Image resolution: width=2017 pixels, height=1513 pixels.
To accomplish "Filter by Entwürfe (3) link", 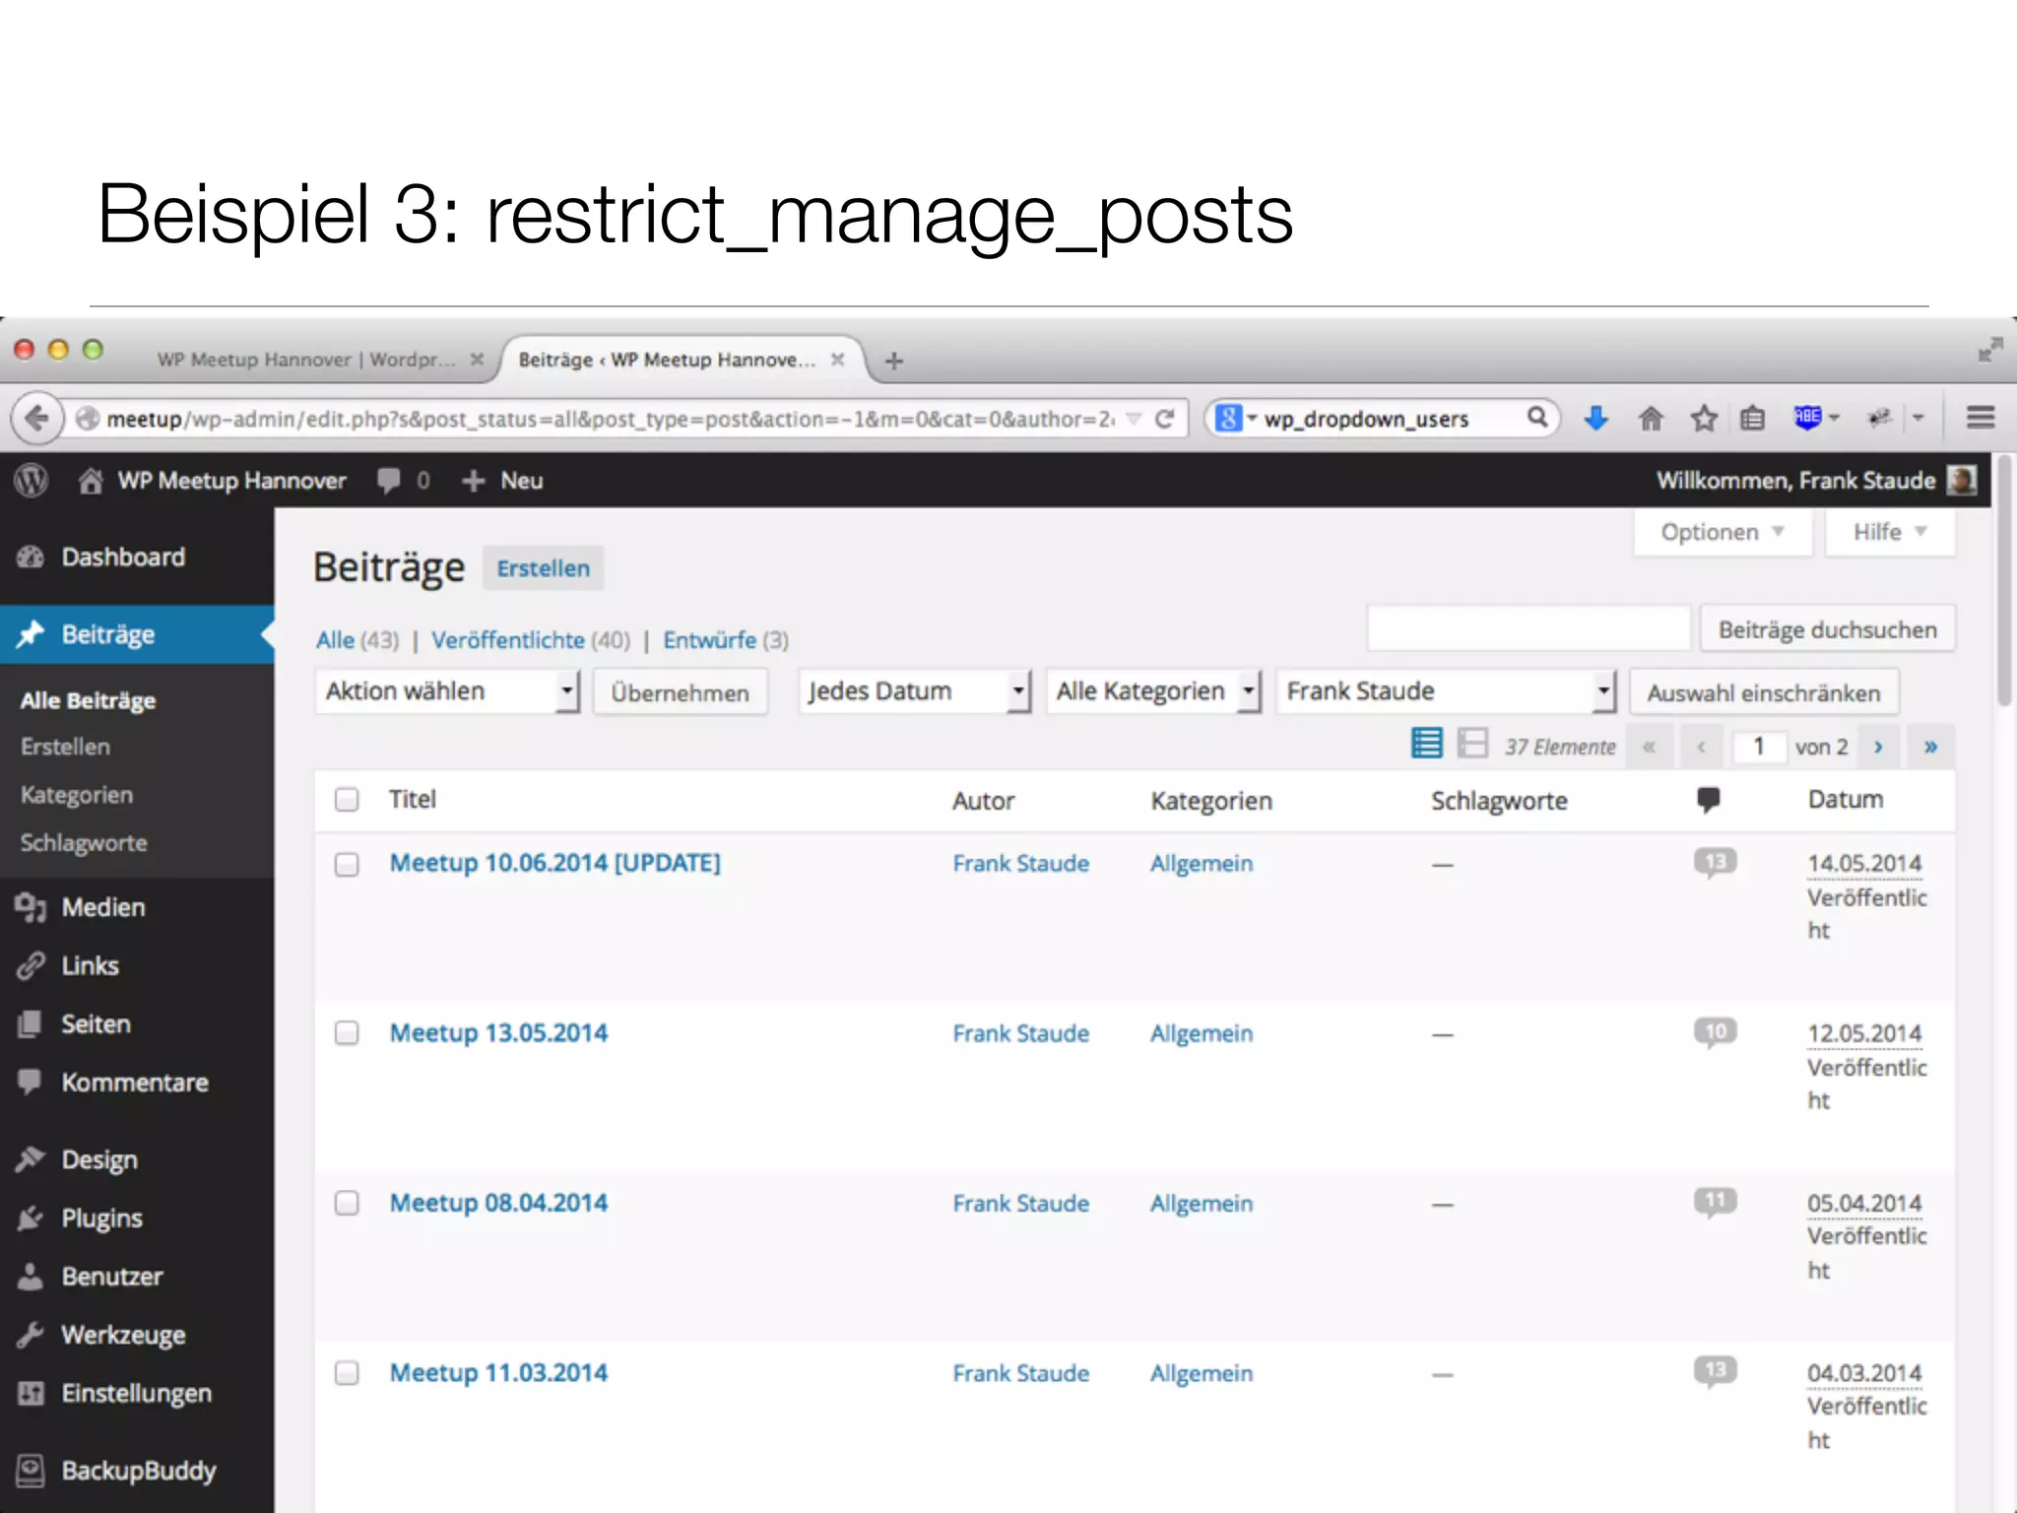I will click(x=726, y=640).
